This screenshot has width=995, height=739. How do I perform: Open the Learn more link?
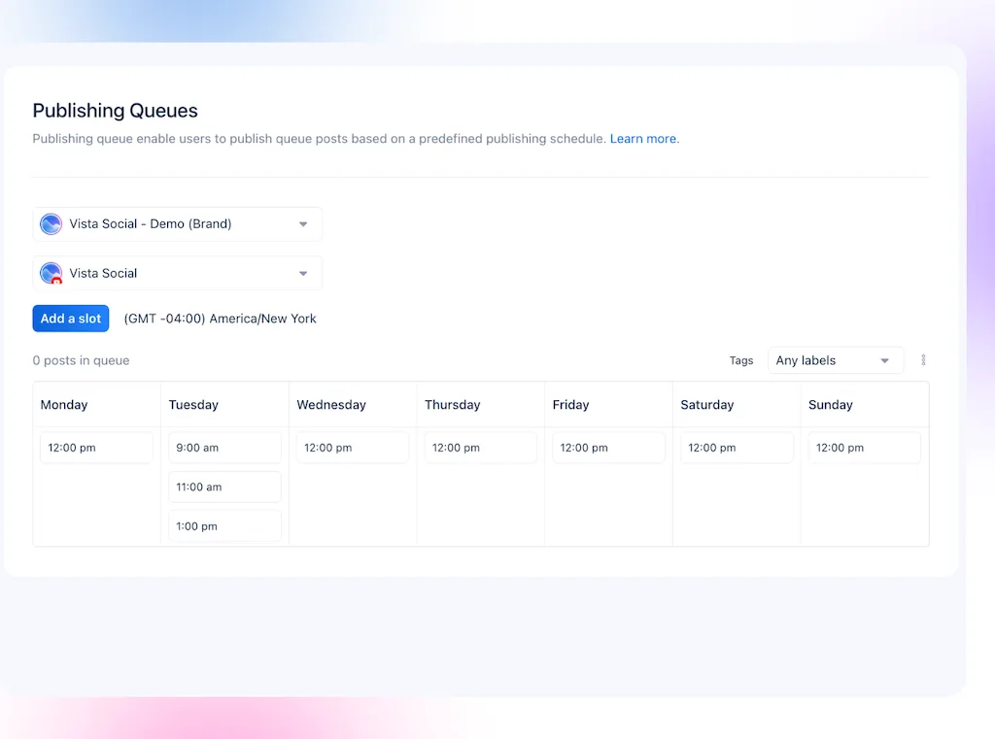[643, 138]
